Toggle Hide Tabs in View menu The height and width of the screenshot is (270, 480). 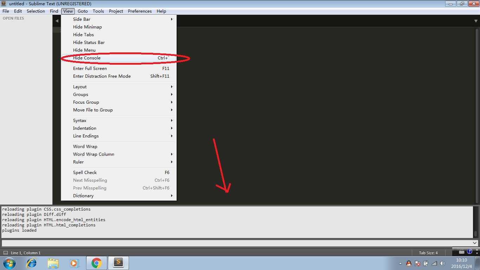point(119,34)
